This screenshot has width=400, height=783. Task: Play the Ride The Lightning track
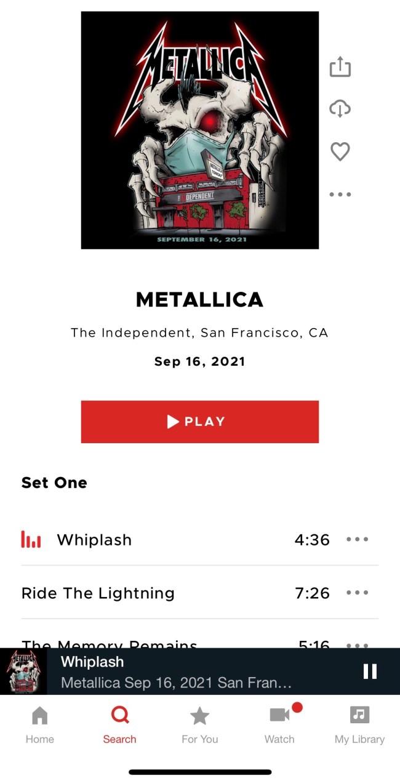click(x=98, y=593)
